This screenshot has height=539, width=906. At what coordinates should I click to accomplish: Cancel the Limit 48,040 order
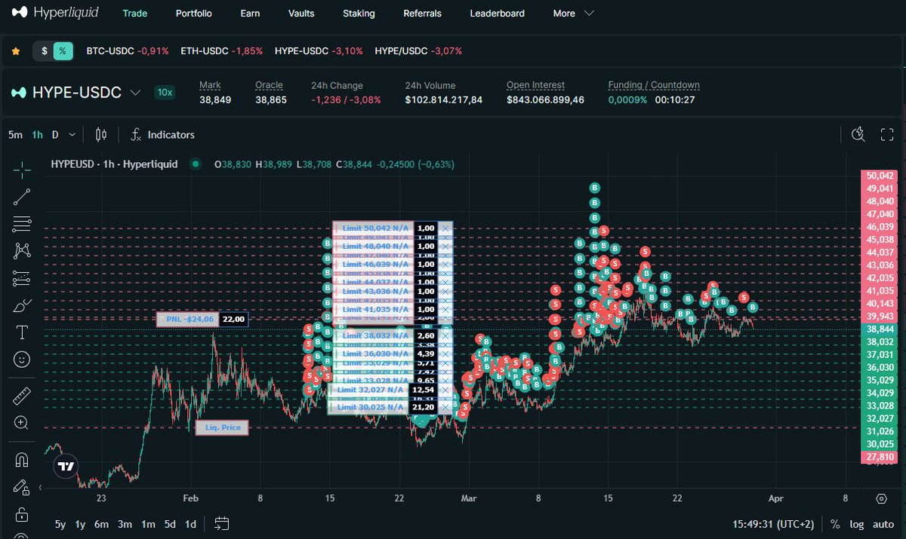coord(445,247)
